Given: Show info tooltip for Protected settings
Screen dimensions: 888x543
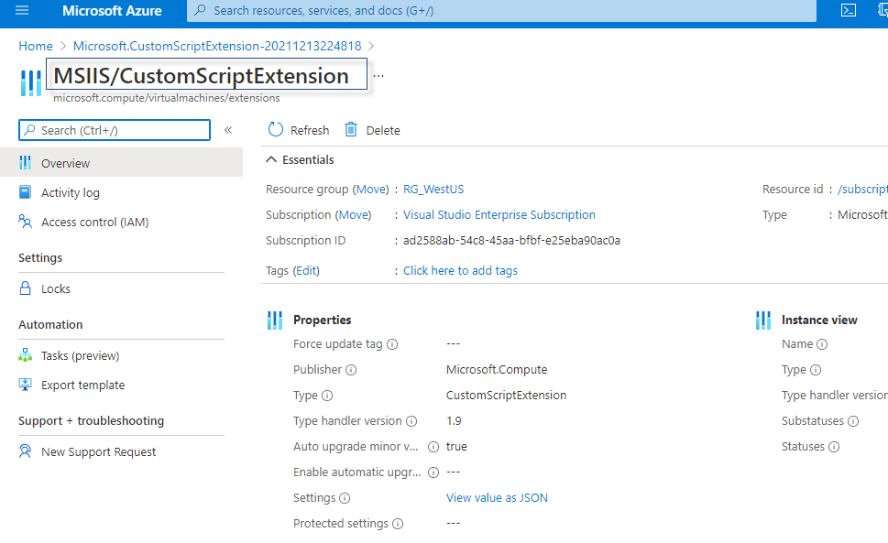Looking at the screenshot, I should point(398,524).
